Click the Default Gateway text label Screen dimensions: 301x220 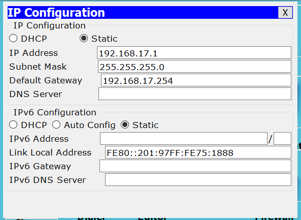click(x=46, y=80)
